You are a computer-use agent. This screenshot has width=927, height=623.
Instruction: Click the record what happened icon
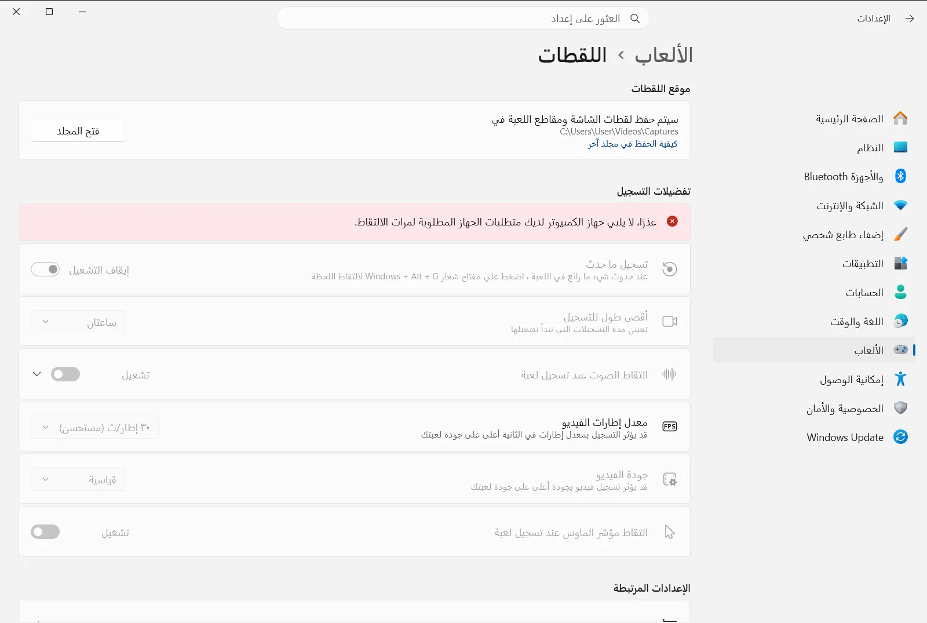pyautogui.click(x=670, y=269)
